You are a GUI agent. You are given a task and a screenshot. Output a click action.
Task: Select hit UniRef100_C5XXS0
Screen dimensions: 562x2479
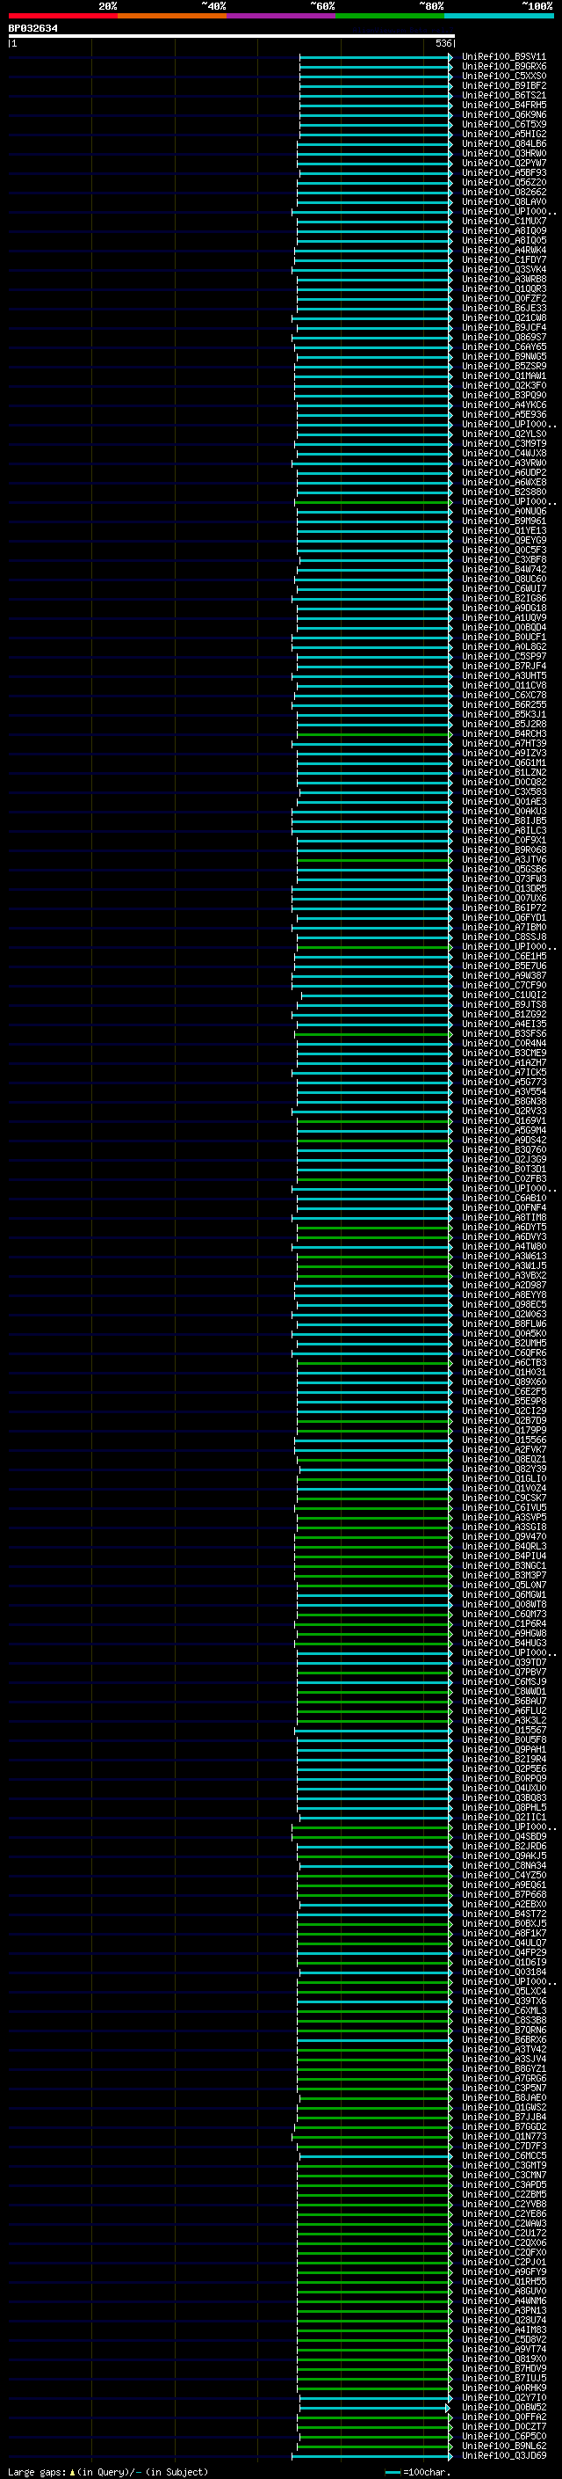[503, 76]
